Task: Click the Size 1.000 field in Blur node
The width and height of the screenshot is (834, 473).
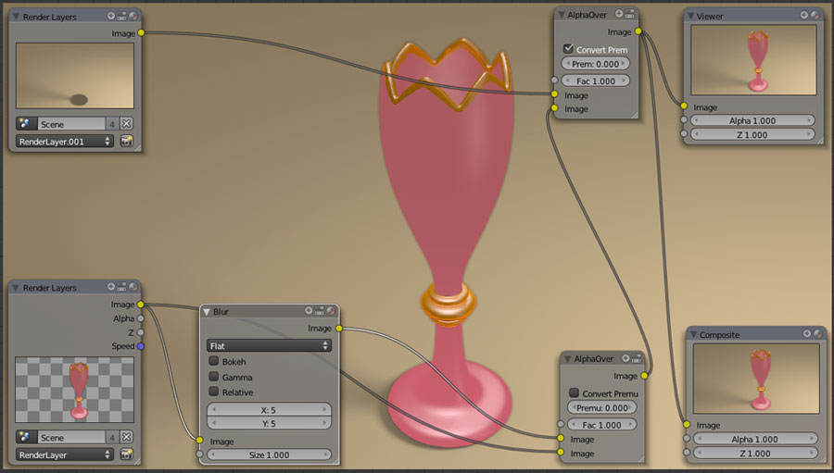Action: 269,454
